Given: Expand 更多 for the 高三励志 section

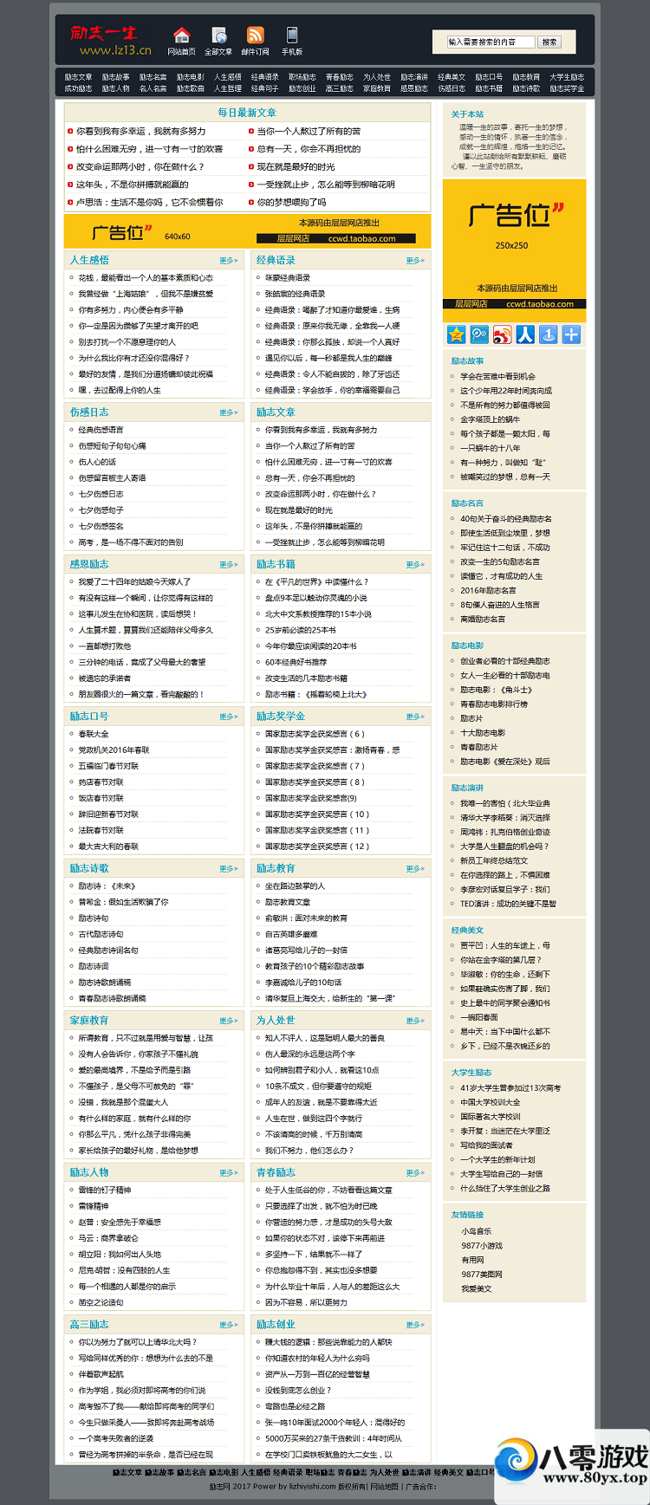Looking at the screenshot, I should point(229,1325).
